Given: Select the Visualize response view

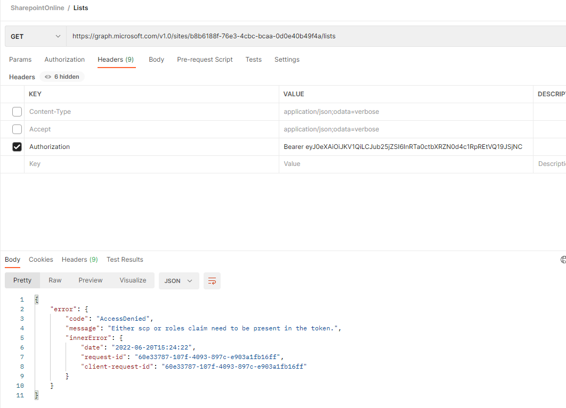Looking at the screenshot, I should (133, 280).
